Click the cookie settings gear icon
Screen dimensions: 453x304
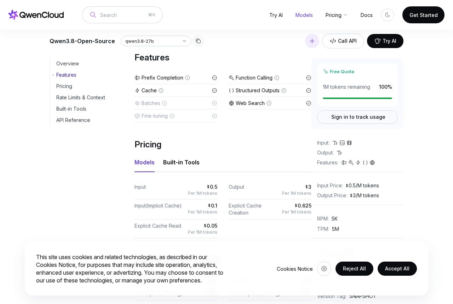(x=324, y=269)
